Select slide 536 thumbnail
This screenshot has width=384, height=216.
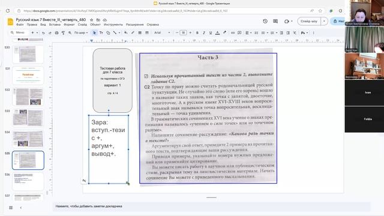pyautogui.click(x=28, y=181)
